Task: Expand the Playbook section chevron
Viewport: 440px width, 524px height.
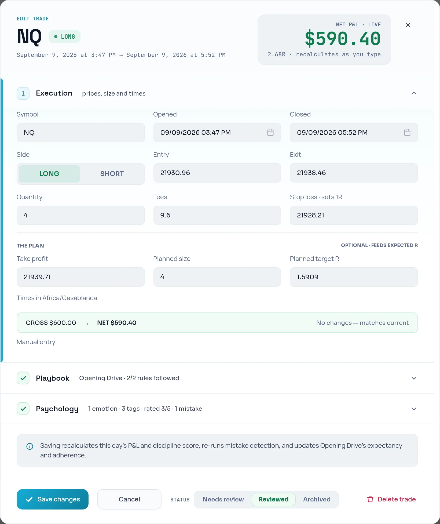Action: (x=414, y=378)
